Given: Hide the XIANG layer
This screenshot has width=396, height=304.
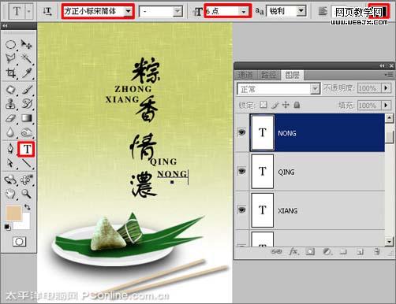Looking at the screenshot, I should (241, 210).
